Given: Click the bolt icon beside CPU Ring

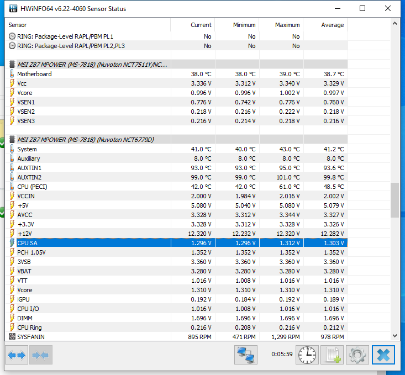Looking at the screenshot, I should click(x=12, y=328).
